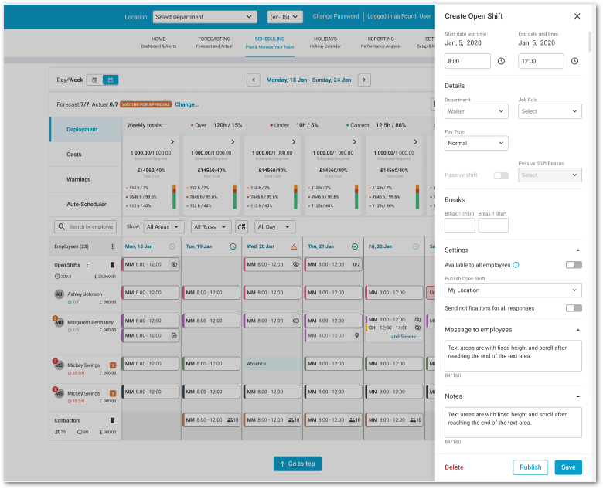Switch to week calendar view icon
The image size is (603, 489).
pos(111,80)
